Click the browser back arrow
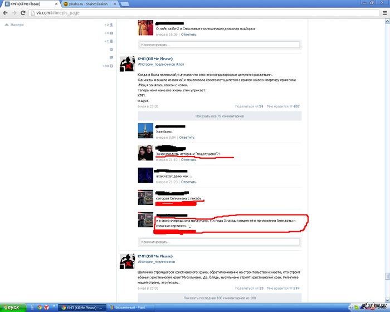The width and height of the screenshot is (390, 312). (x=6, y=13)
